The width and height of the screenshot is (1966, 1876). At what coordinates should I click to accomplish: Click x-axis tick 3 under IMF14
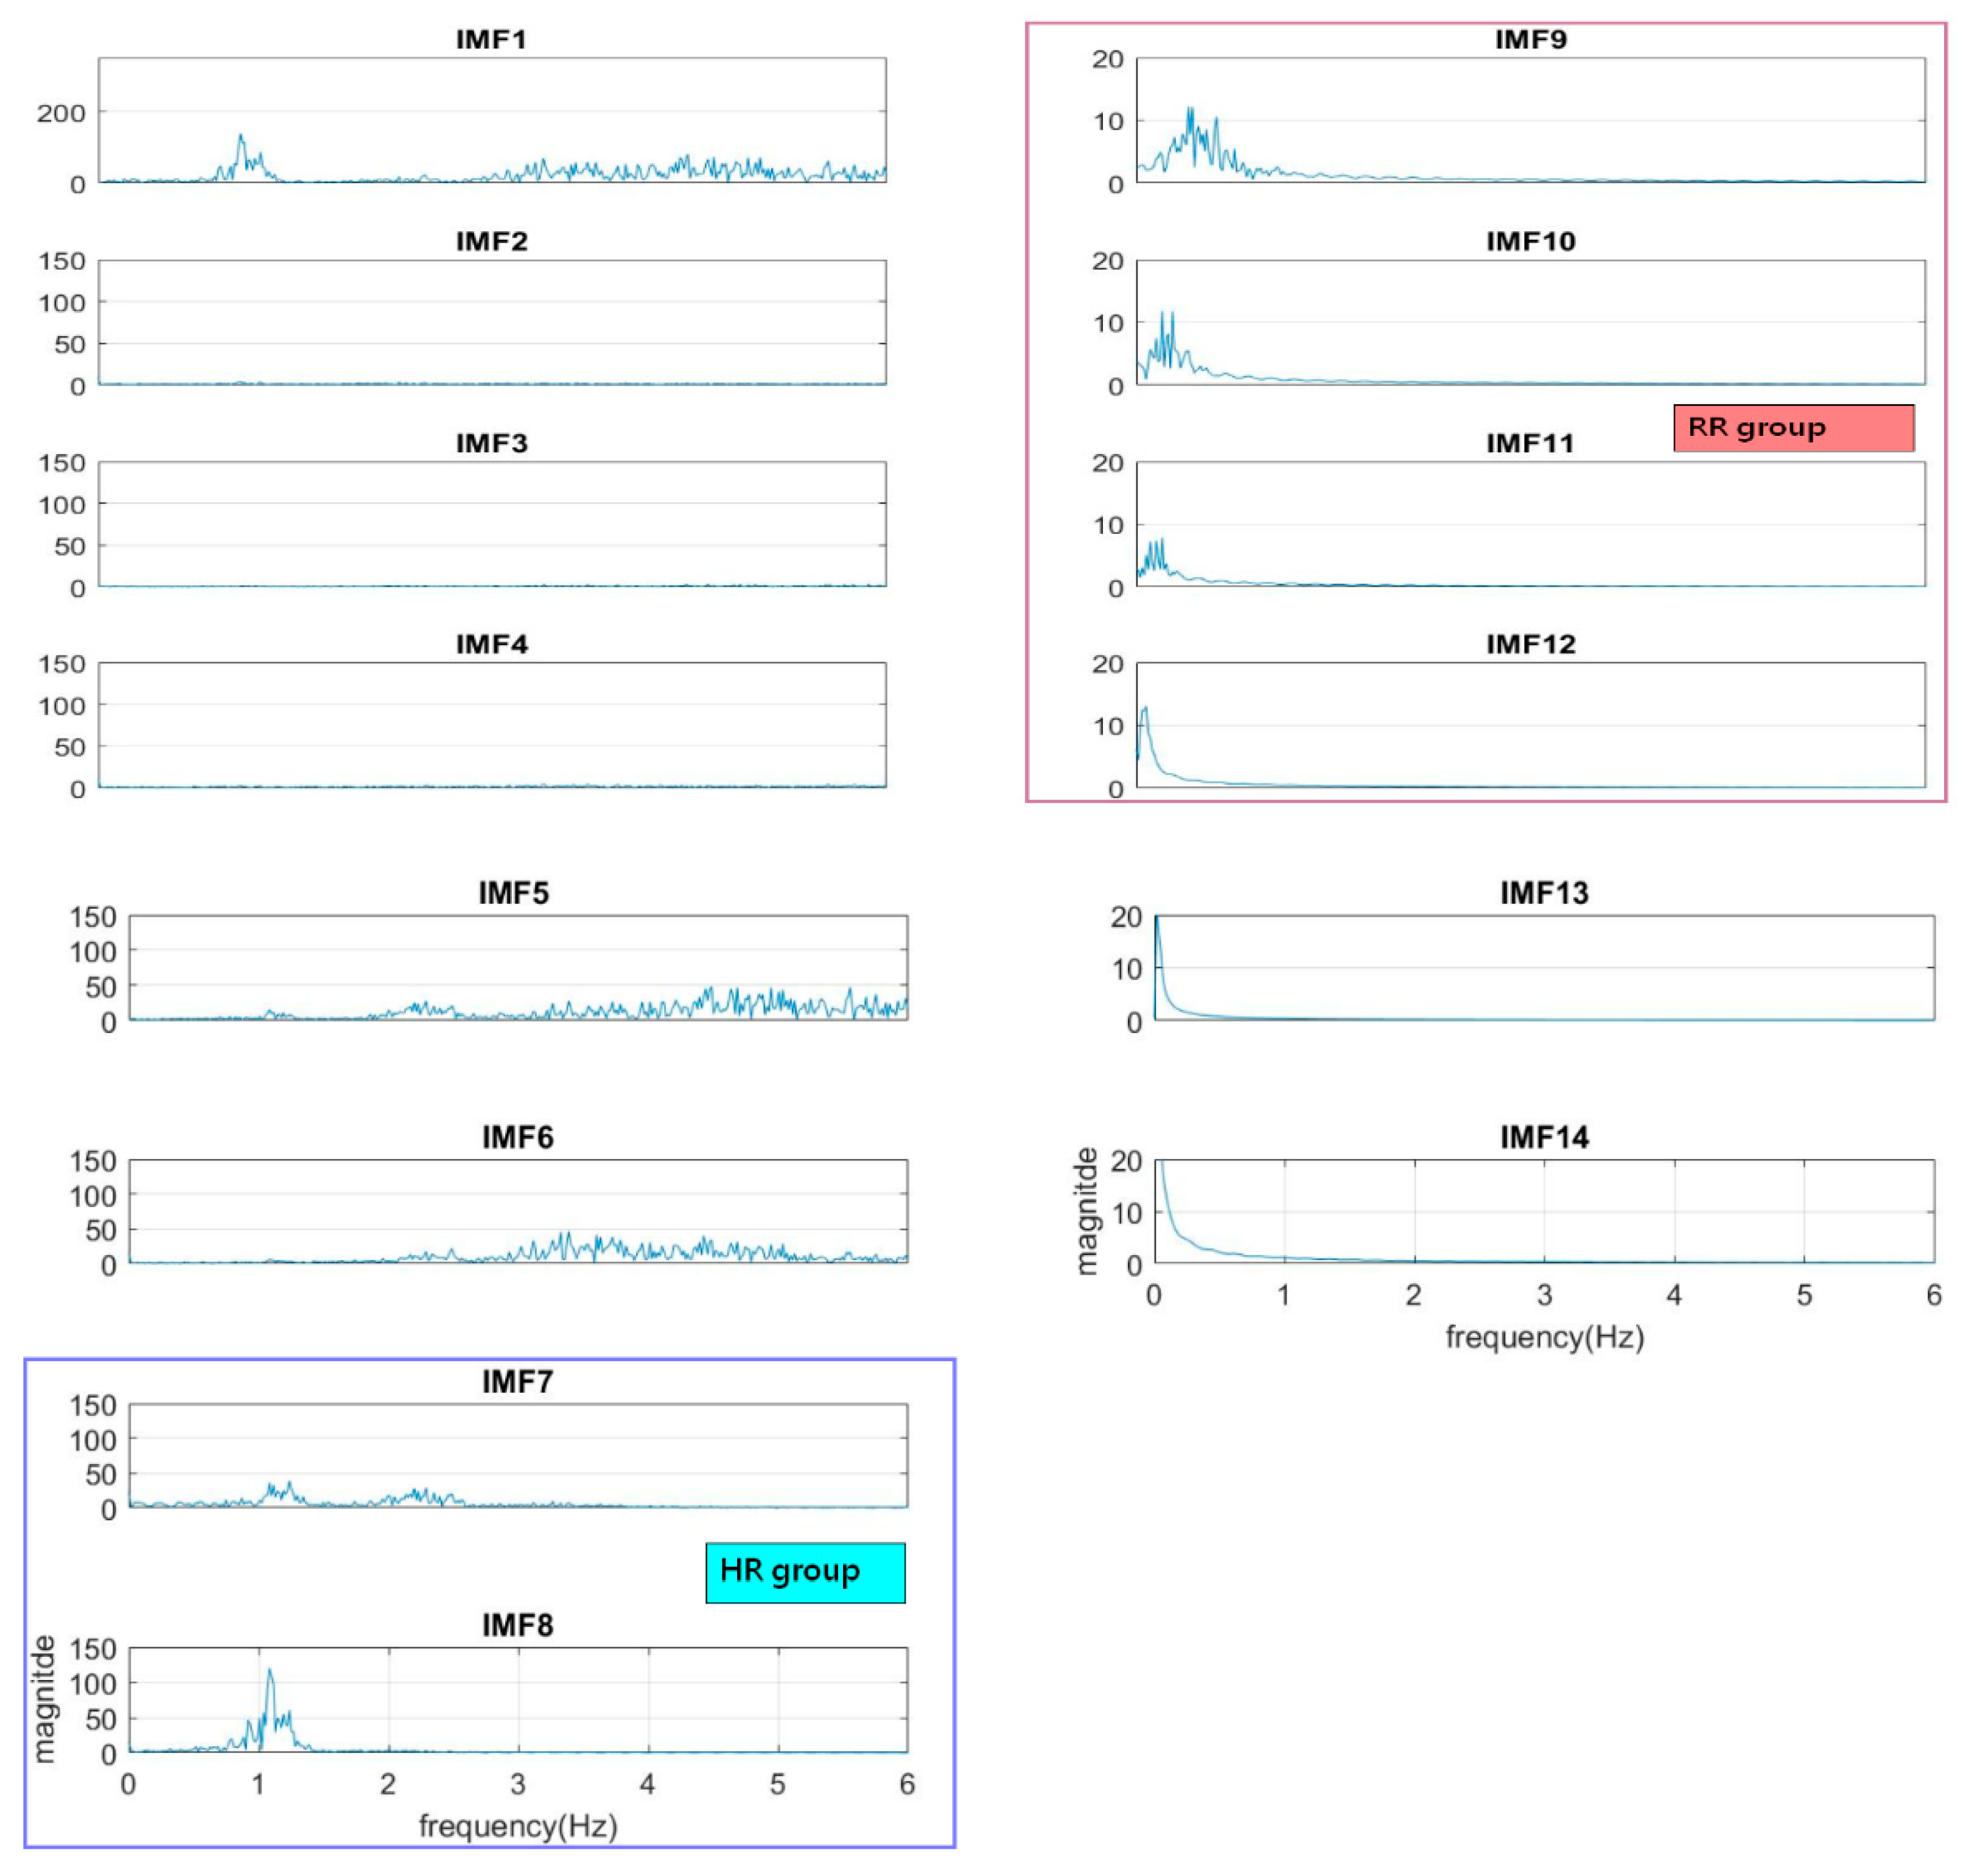(1544, 1296)
